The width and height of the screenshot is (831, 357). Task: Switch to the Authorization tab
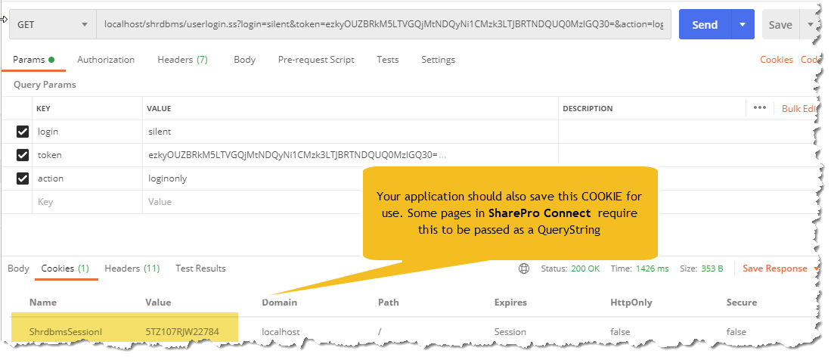tap(106, 60)
